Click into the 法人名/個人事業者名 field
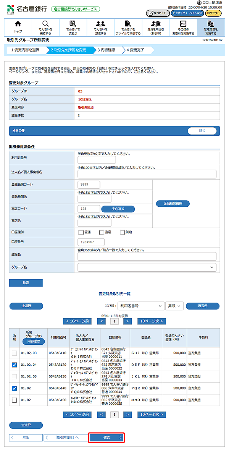 click(x=147, y=174)
